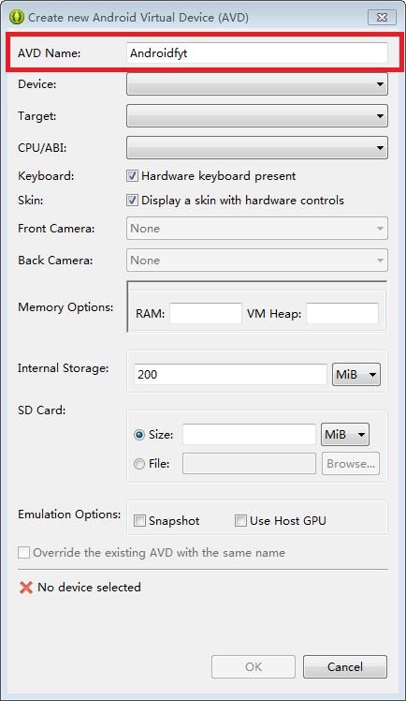406x701 pixels.
Task: Click the SD Card Size input field
Action: click(x=249, y=434)
